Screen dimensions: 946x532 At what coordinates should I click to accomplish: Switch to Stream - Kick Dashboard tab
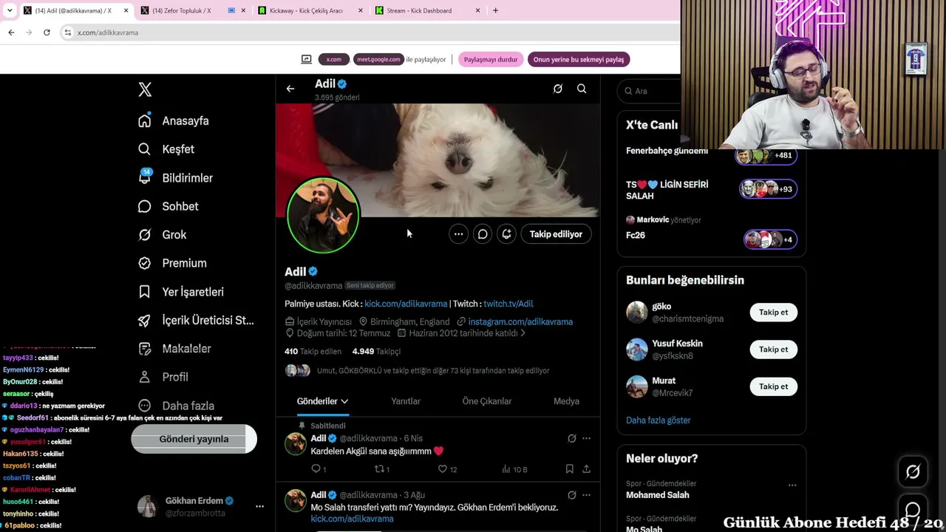click(x=428, y=10)
